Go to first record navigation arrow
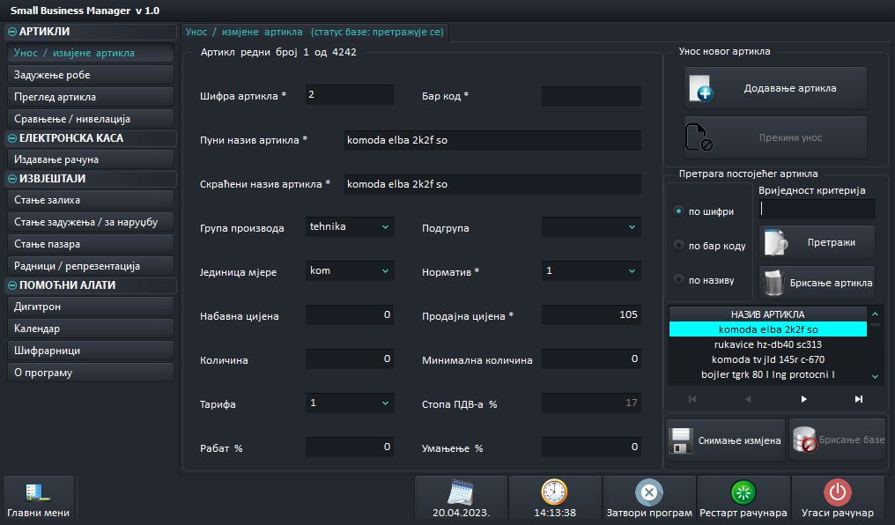The width and height of the screenshot is (895, 525). (692, 399)
